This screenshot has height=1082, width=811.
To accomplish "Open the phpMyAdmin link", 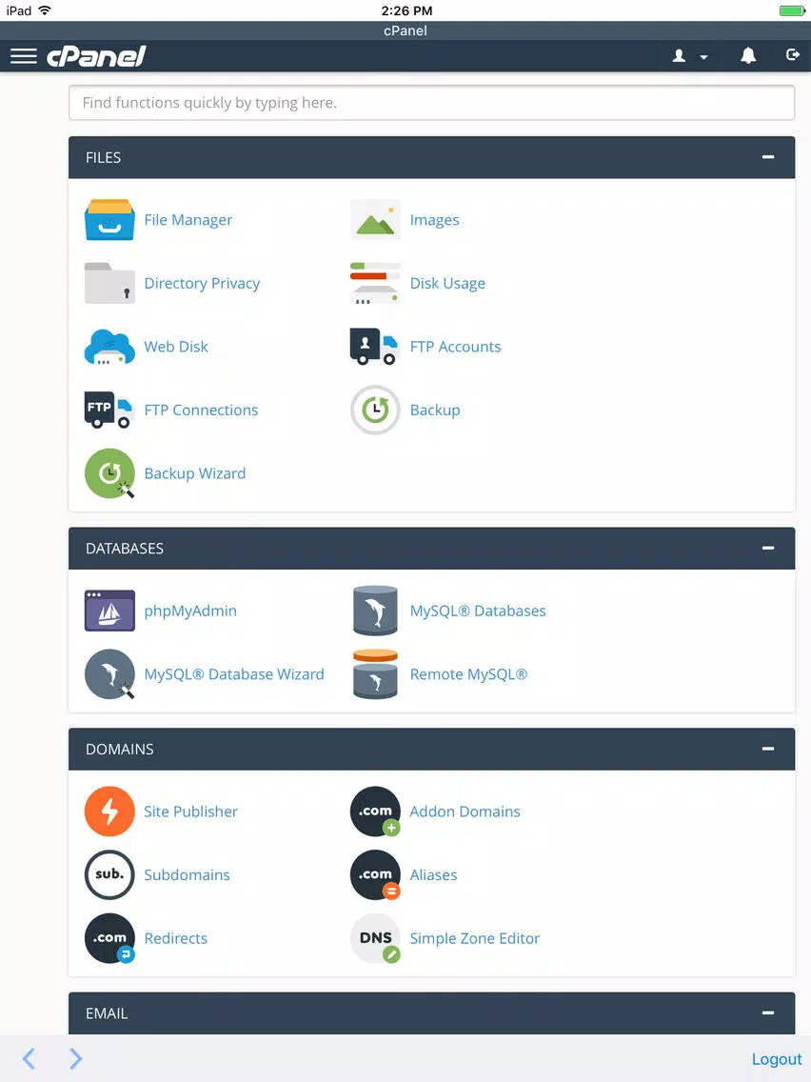I will (x=190, y=611).
